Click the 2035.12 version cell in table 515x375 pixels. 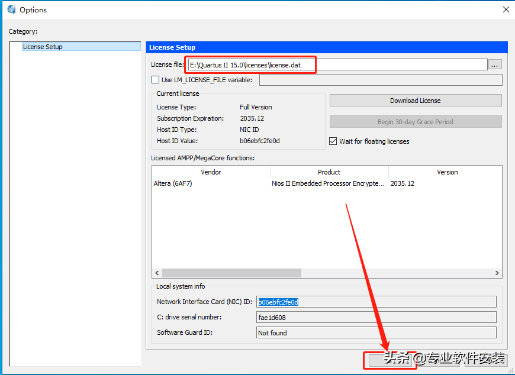403,183
